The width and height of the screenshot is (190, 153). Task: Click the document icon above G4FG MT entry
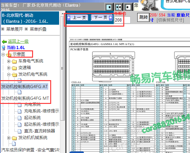tap(20, 92)
